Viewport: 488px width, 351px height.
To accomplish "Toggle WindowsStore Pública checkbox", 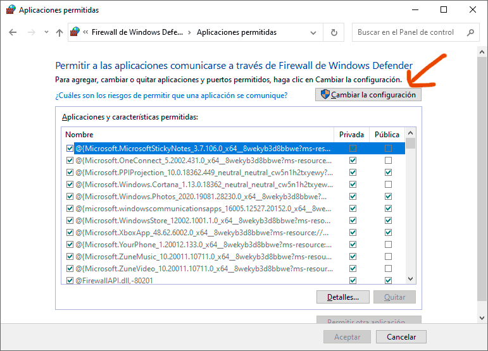I will pyautogui.click(x=388, y=221).
